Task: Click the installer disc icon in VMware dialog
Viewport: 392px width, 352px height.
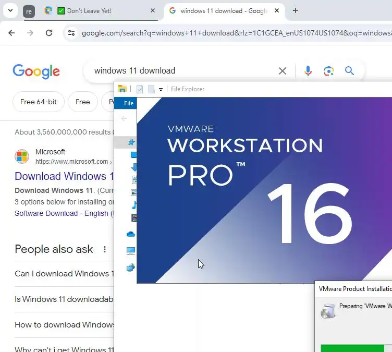Action: pyautogui.click(x=328, y=311)
